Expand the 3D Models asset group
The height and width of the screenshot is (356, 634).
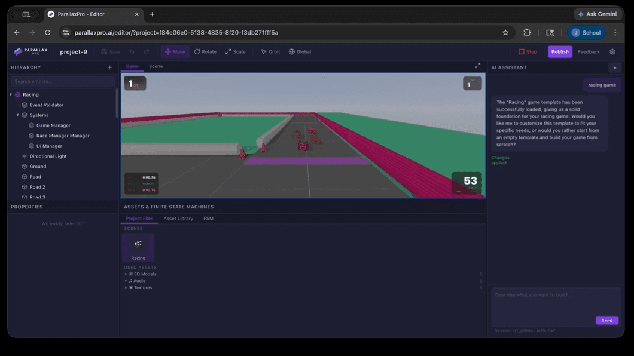click(126, 274)
